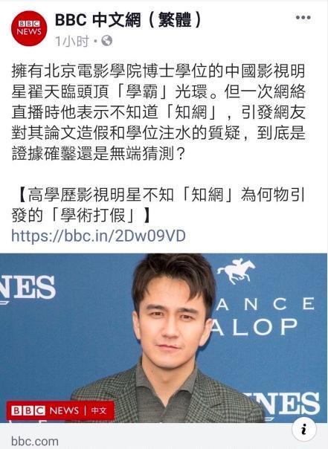Screen dimensions: 328x449
Task: Tap the BBC blocks inside the photo badge
Action: coord(28,410)
